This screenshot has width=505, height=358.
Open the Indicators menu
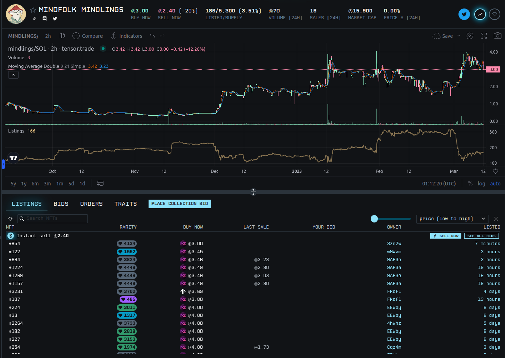(127, 36)
